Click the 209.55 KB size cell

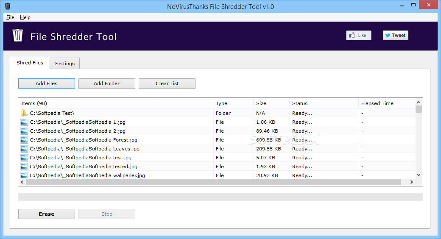click(x=268, y=149)
